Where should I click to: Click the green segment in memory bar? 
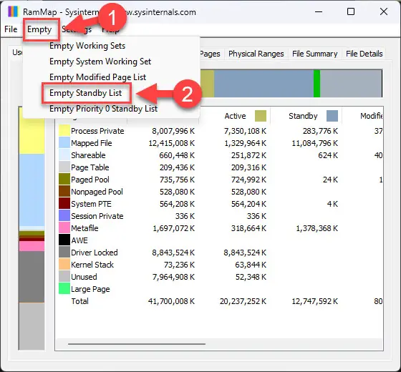(317, 84)
